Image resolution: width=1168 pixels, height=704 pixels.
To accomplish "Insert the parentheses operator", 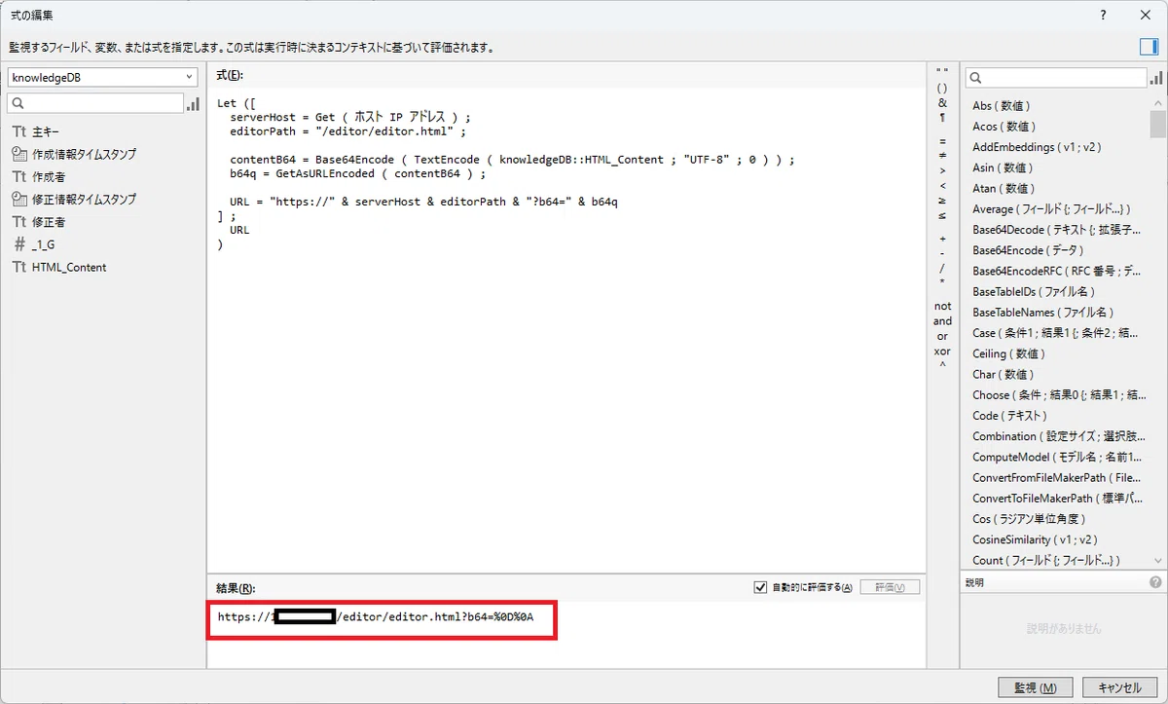I will click(942, 88).
